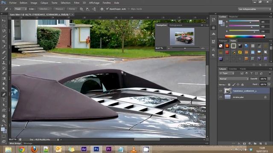Select the Brush tool

4,57
